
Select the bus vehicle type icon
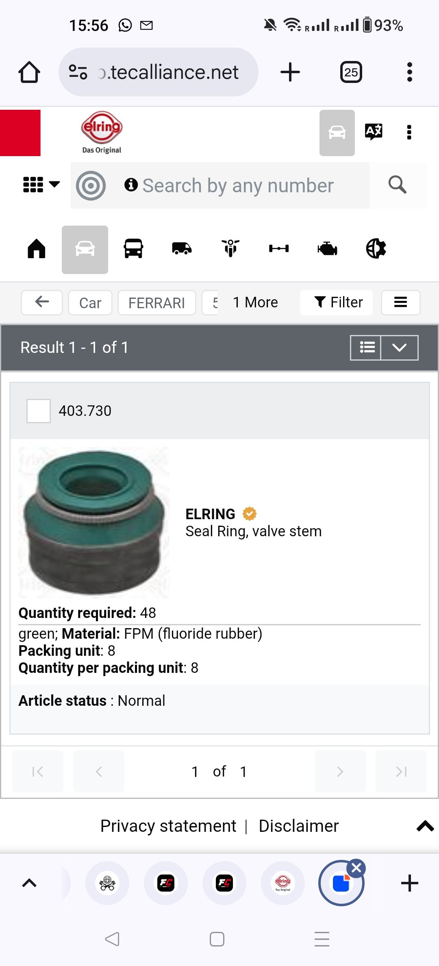tap(133, 248)
